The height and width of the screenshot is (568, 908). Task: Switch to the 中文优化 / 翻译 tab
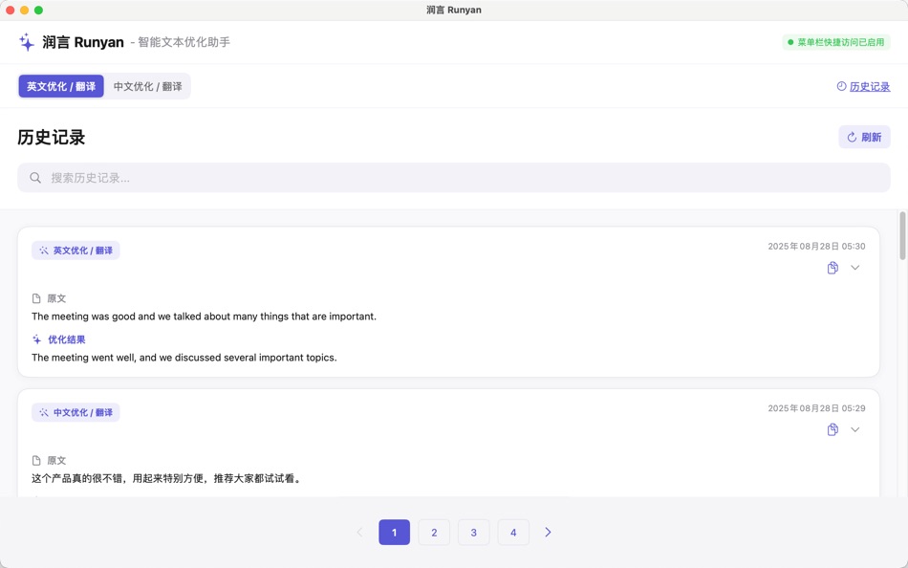pyautogui.click(x=148, y=85)
